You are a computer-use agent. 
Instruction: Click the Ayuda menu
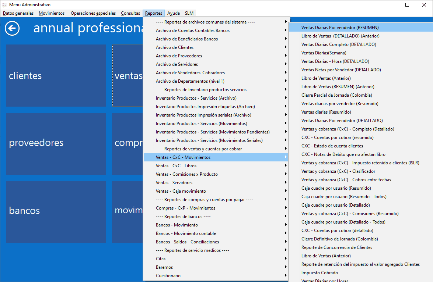point(173,13)
